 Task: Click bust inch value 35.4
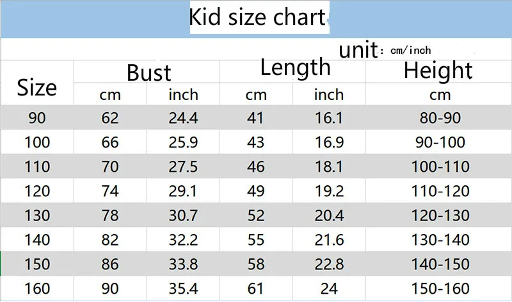click(x=183, y=289)
